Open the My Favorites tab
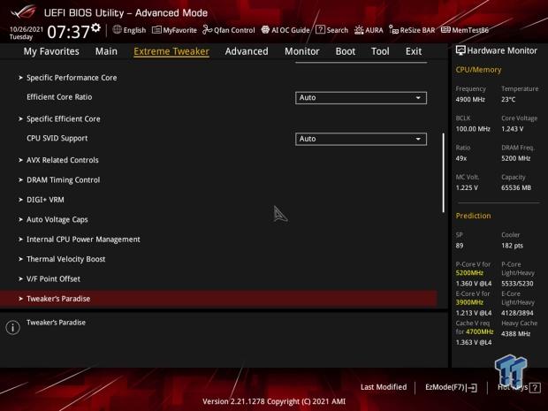 tap(51, 51)
